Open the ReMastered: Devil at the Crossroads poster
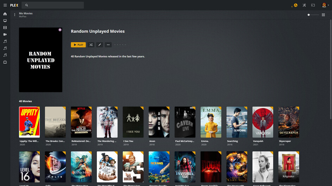332x186 pixels. [x=81, y=122]
